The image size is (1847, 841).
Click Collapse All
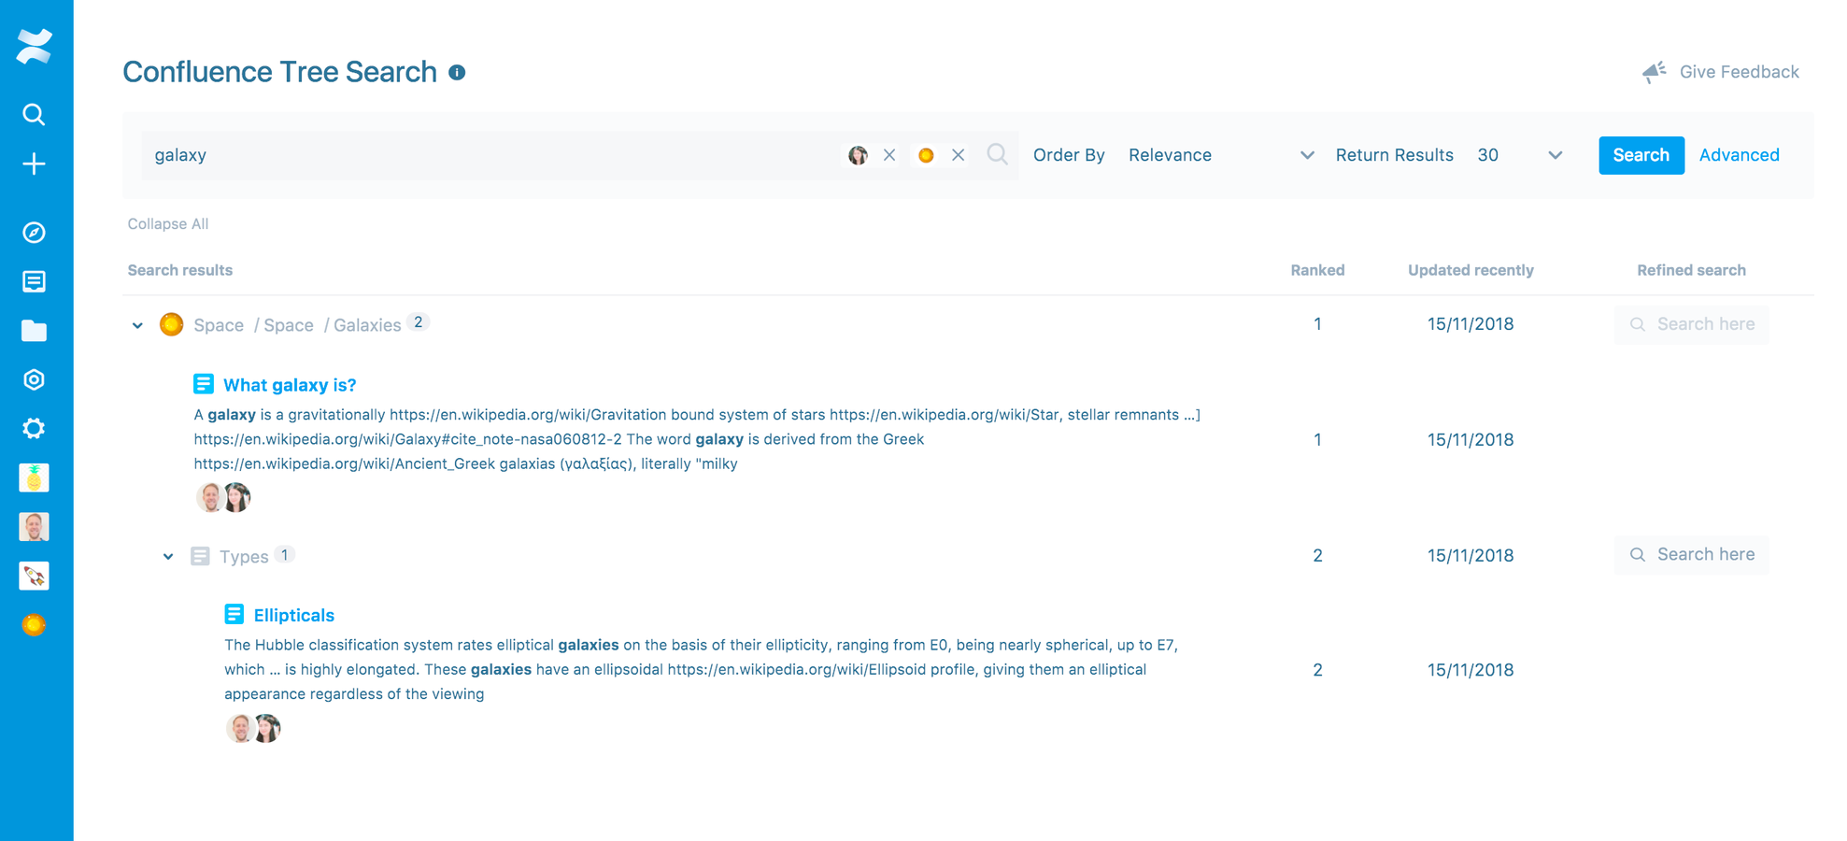point(168,224)
